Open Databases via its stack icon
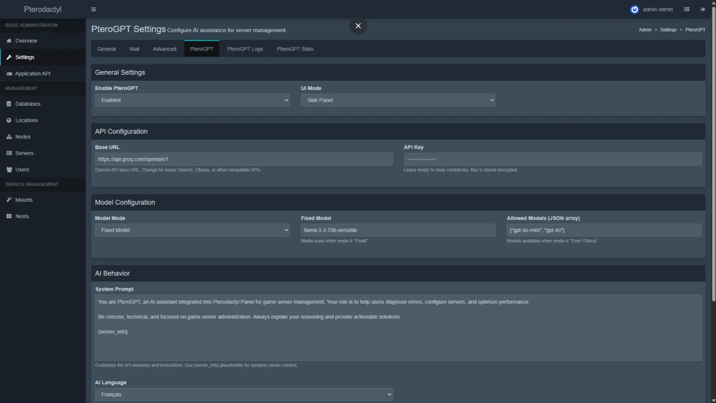Screen dimensions: 716x403 pyautogui.click(x=9, y=104)
